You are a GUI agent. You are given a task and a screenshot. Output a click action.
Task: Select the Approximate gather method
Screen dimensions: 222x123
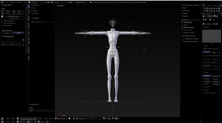pos(216,76)
